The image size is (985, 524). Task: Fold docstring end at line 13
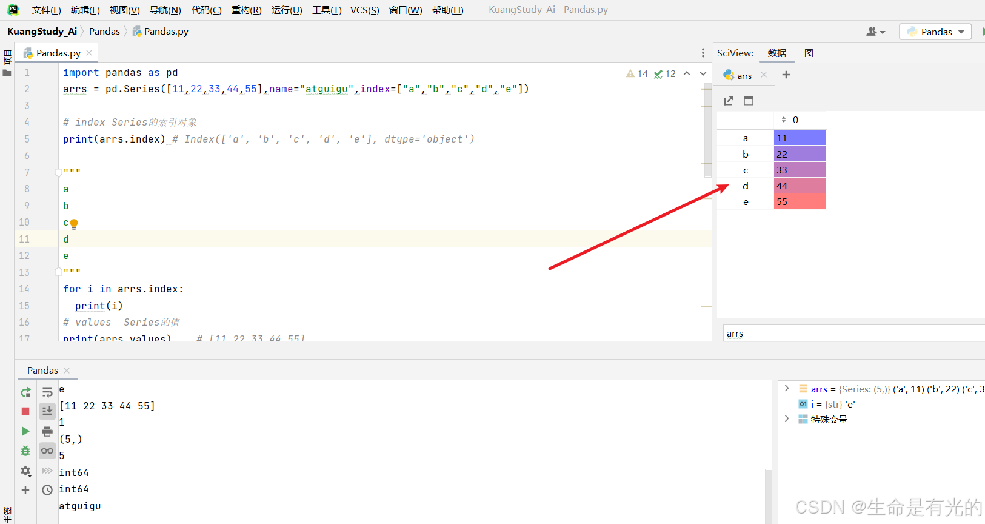[x=59, y=271]
